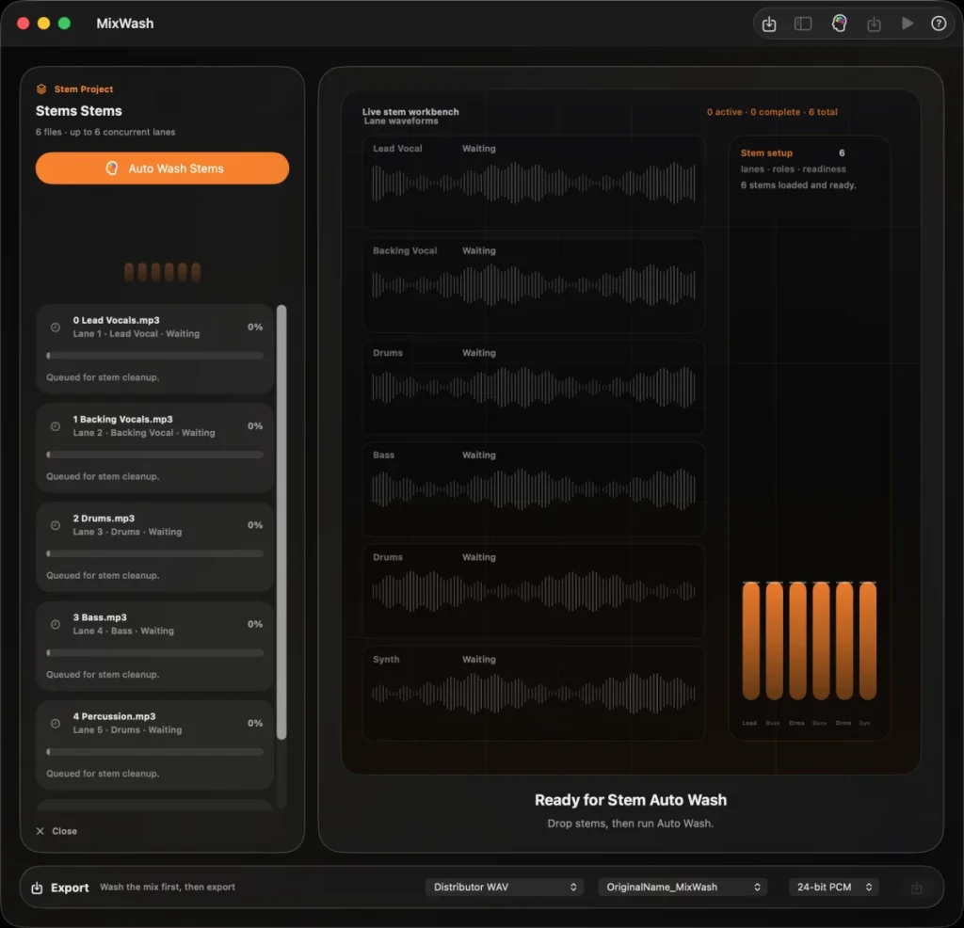Click clock icon on 4 Percussion.mp3
The width and height of the screenshot is (964, 928).
click(x=56, y=724)
